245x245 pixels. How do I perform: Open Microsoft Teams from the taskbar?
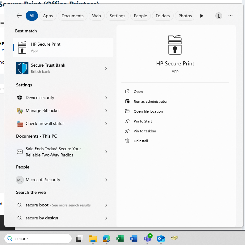click(147, 238)
